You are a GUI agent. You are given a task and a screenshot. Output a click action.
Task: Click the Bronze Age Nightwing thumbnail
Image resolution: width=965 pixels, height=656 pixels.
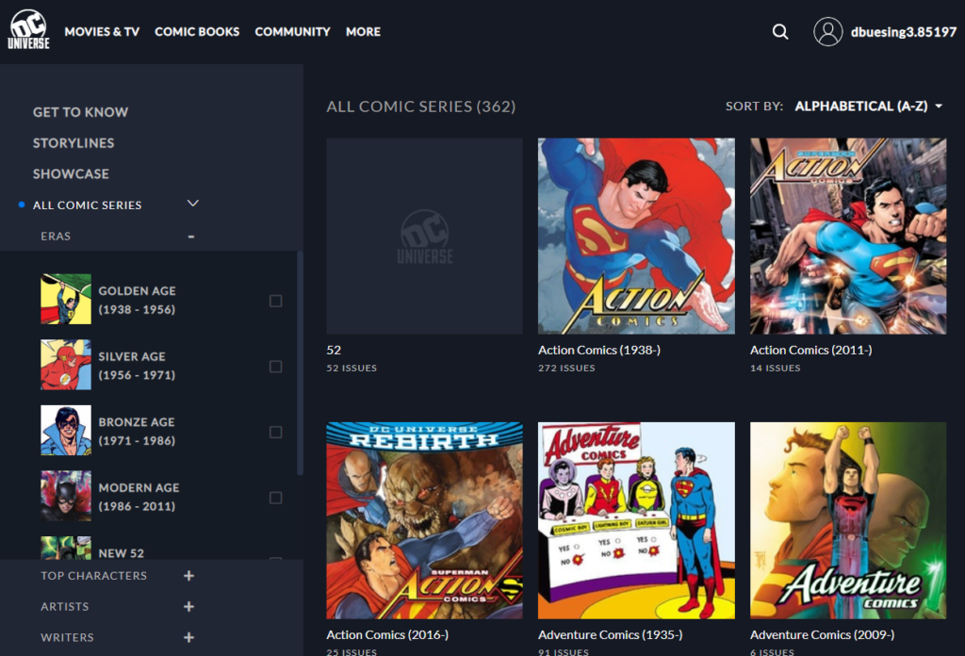66,430
